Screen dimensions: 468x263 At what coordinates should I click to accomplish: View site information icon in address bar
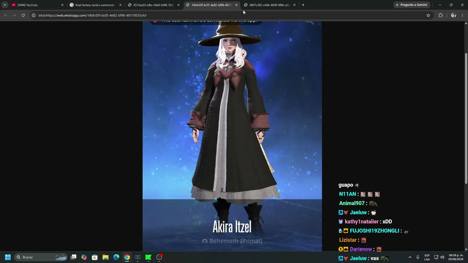pos(34,15)
